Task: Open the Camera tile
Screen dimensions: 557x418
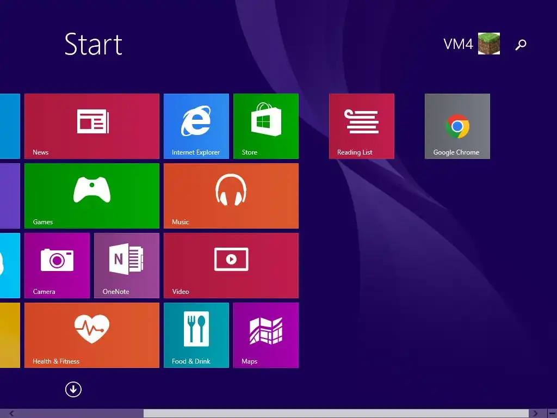Action: (57, 266)
